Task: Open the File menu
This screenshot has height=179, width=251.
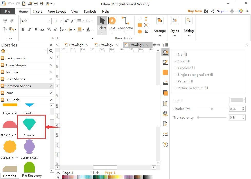Action: pos(7,11)
